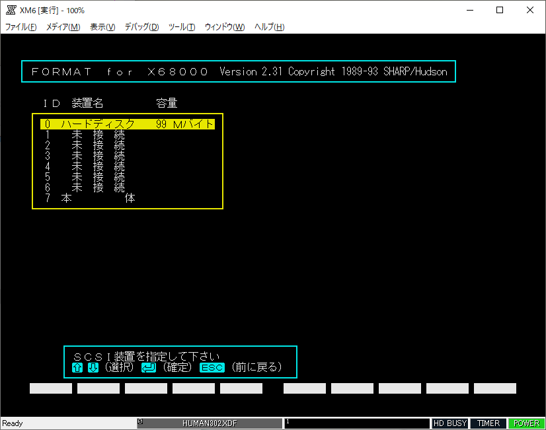Click the Ready status text

(12, 423)
